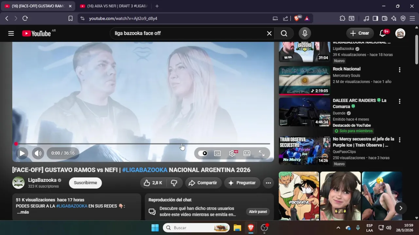419x235 pixels.
Task: Open the Leo AI sparkle icon
Action: pos(394,19)
